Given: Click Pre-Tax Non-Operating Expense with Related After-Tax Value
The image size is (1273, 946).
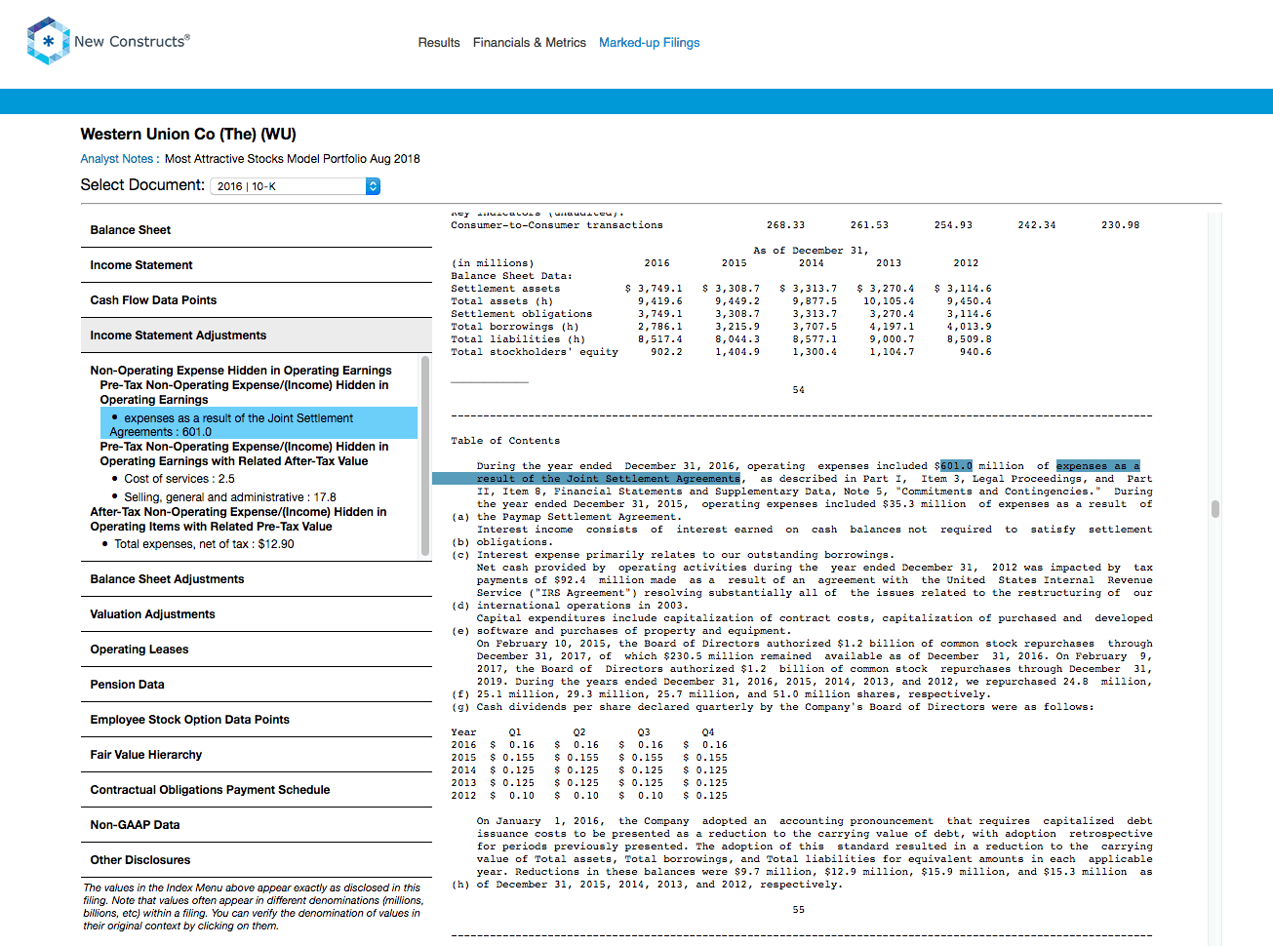Looking at the screenshot, I should pyautogui.click(x=244, y=453).
